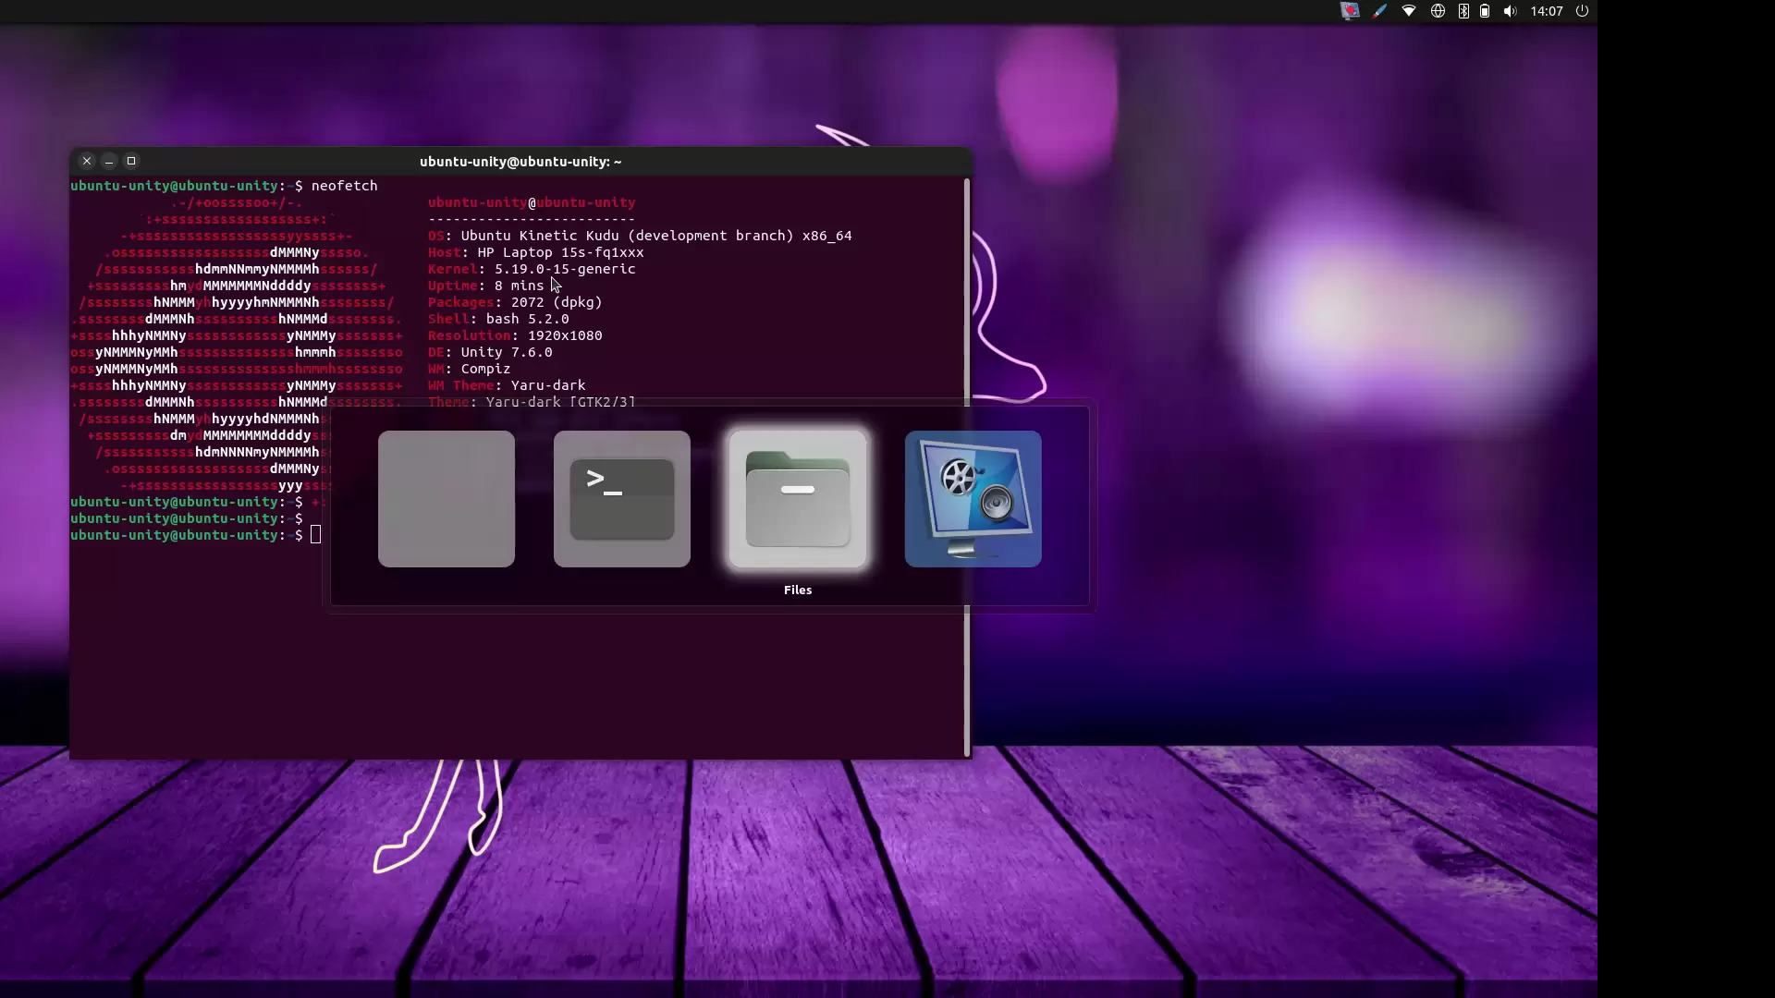This screenshot has height=998, width=1775.
Task: Click the '5.19.0-15-generic' kernel value
Action: (565, 269)
